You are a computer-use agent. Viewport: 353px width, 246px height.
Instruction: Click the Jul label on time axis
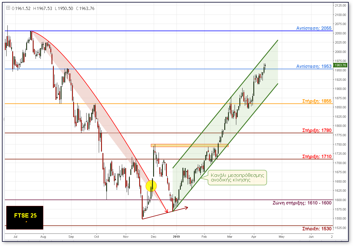point(15,236)
